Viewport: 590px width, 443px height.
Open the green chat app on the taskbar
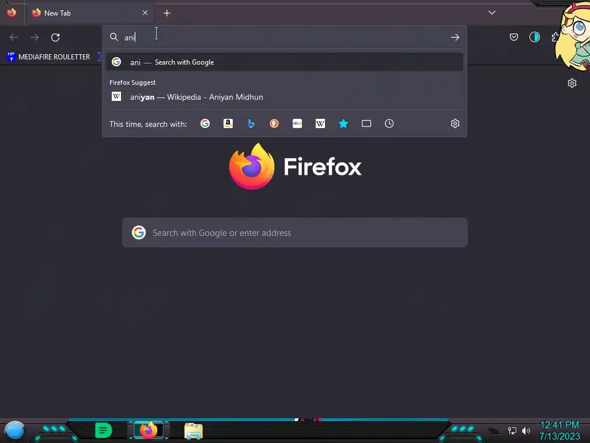point(104,430)
